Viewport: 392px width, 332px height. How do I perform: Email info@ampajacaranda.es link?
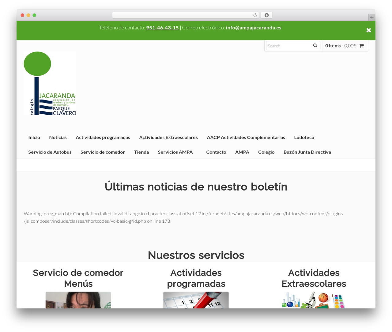coord(254,28)
